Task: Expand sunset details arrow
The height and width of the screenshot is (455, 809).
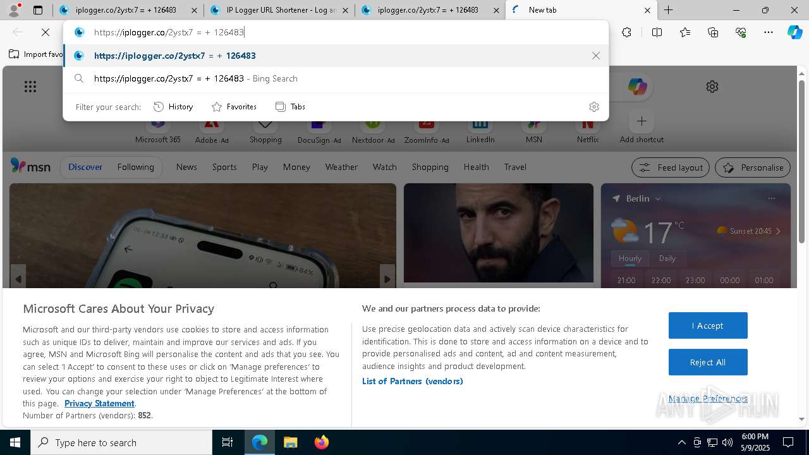Action: click(x=778, y=231)
